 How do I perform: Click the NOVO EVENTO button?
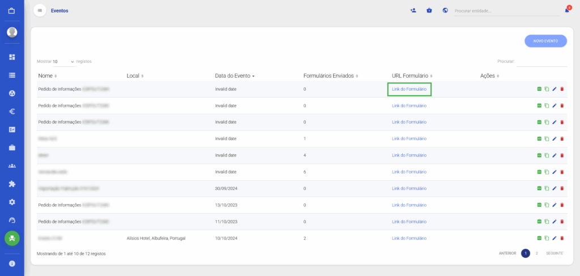tap(545, 41)
